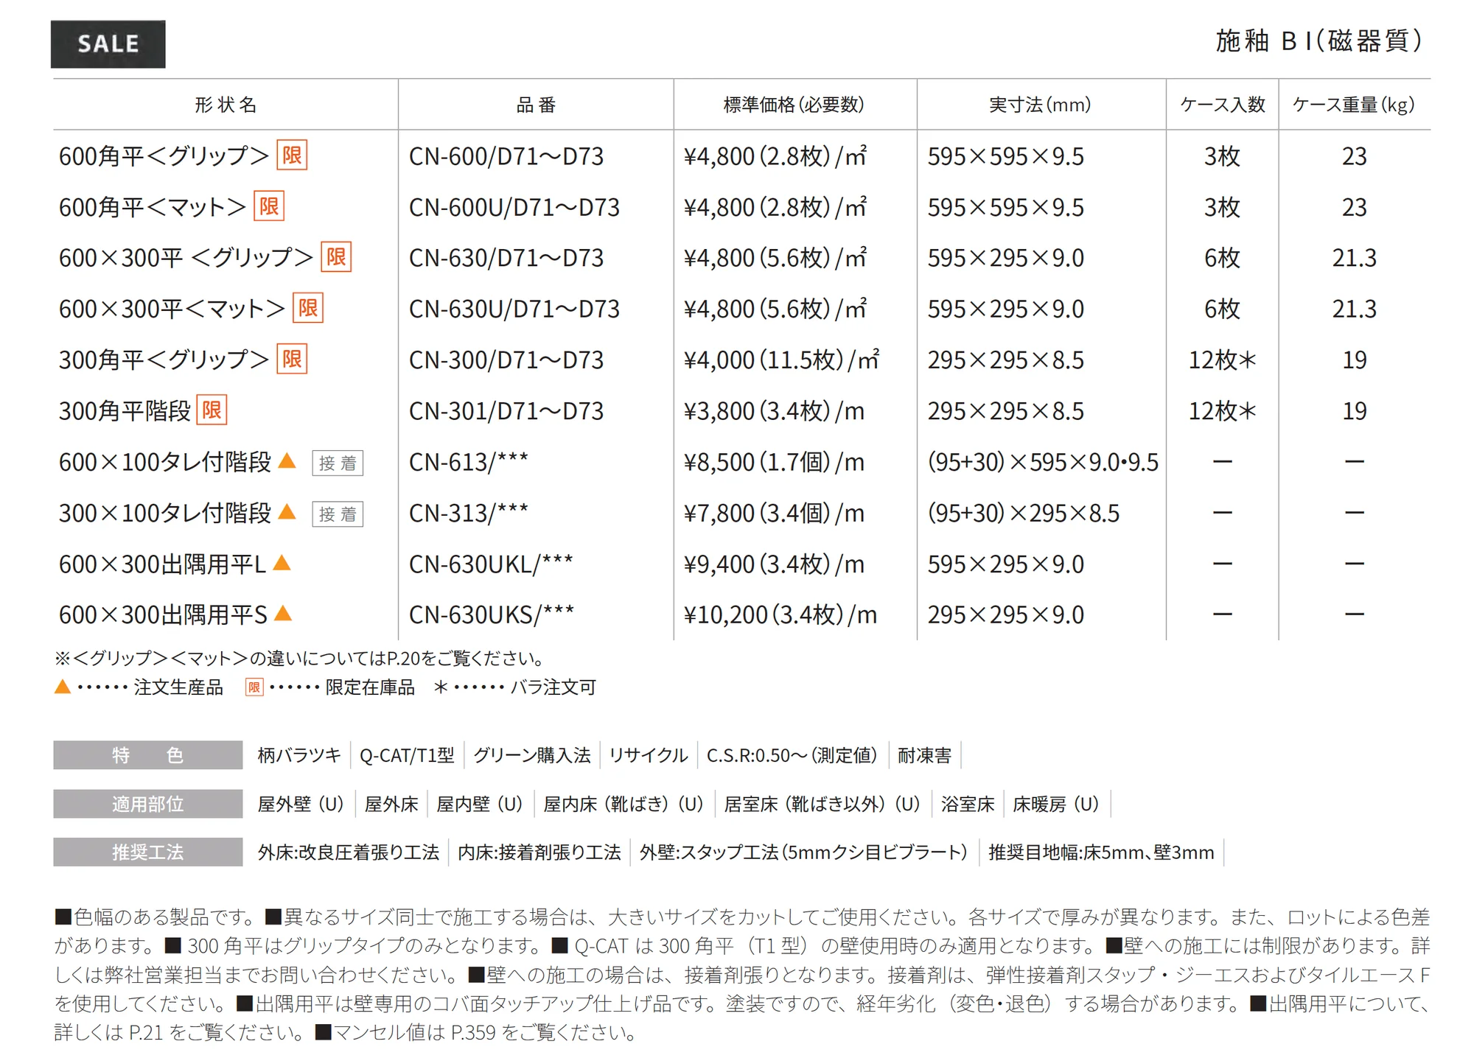This screenshot has width=1474, height=1058.
Task: Click the asterisk legend for バラ注文可
Action: pos(441,687)
